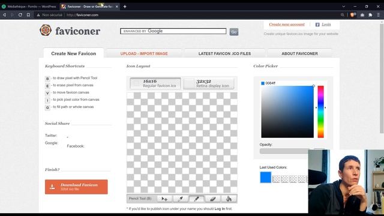
Task: Open the tab search chevron
Action: (x=343, y=7)
